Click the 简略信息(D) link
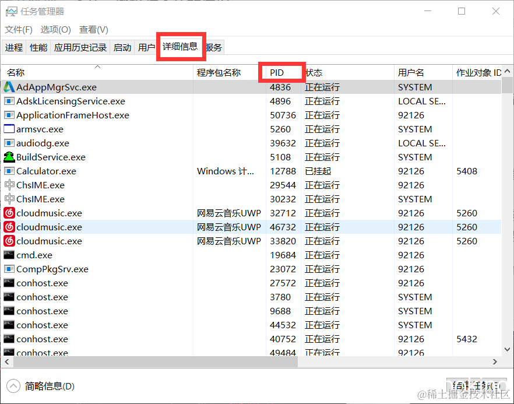Viewport: 514px width, 404px height. (x=50, y=386)
